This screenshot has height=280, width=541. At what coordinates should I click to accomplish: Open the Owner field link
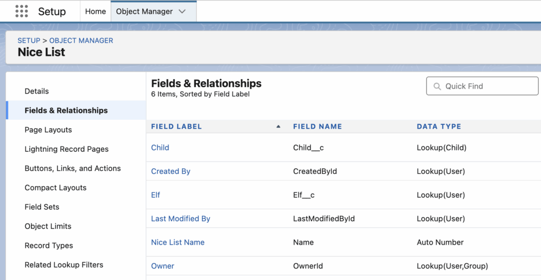coord(162,266)
